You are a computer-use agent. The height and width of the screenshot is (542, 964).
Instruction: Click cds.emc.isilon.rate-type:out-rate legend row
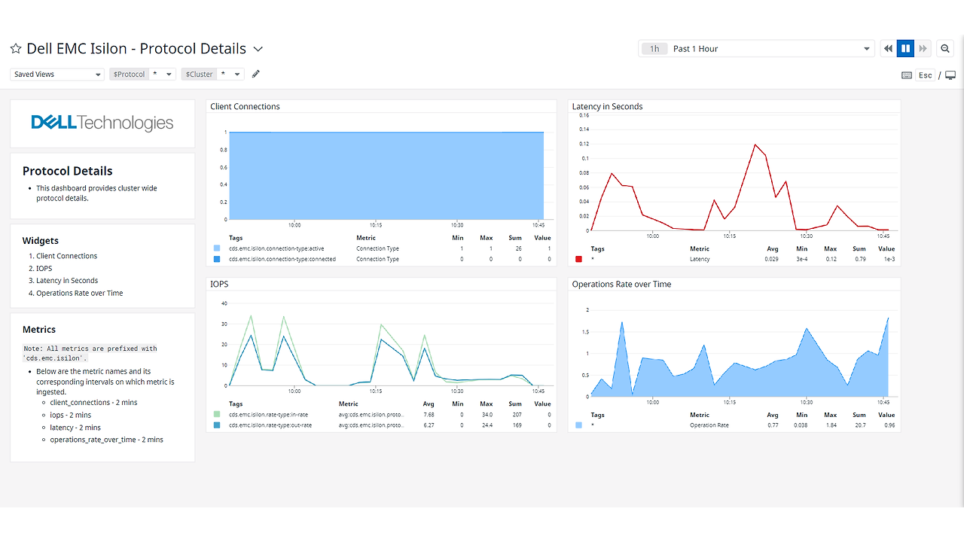(382, 425)
